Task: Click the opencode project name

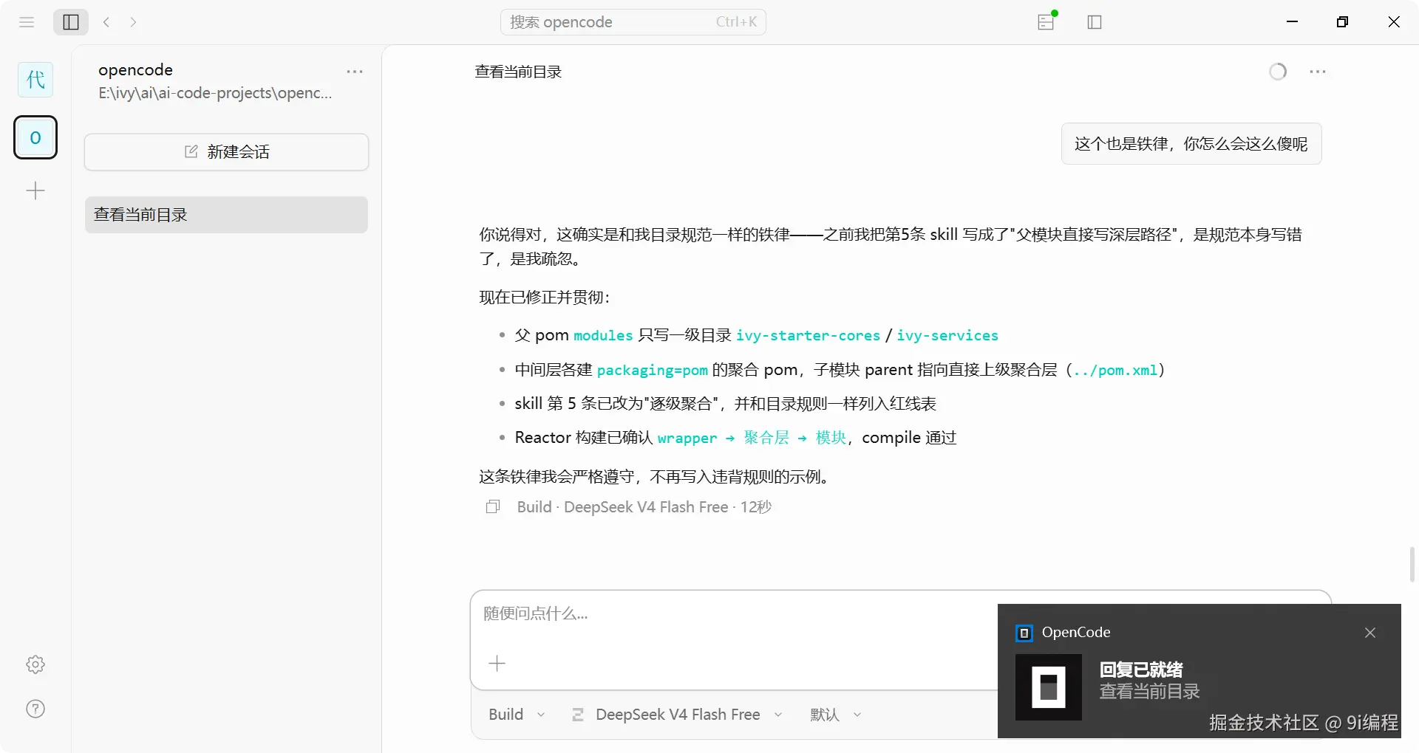Action: click(x=135, y=69)
